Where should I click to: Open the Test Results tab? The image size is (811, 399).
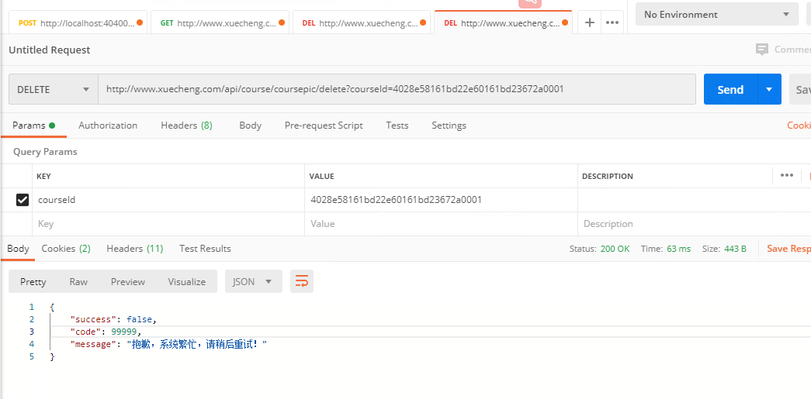tap(206, 249)
